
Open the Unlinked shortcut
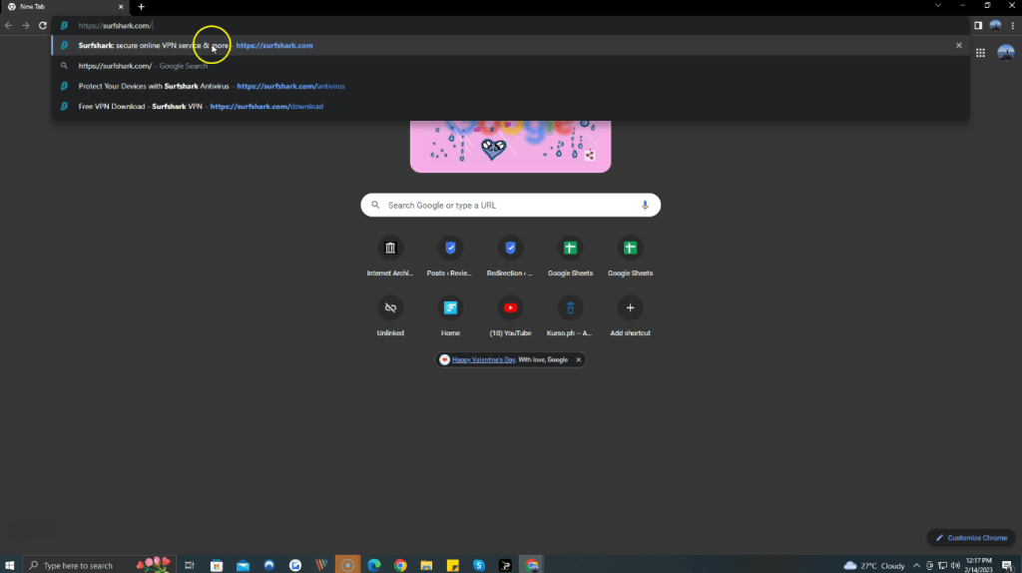390,316
